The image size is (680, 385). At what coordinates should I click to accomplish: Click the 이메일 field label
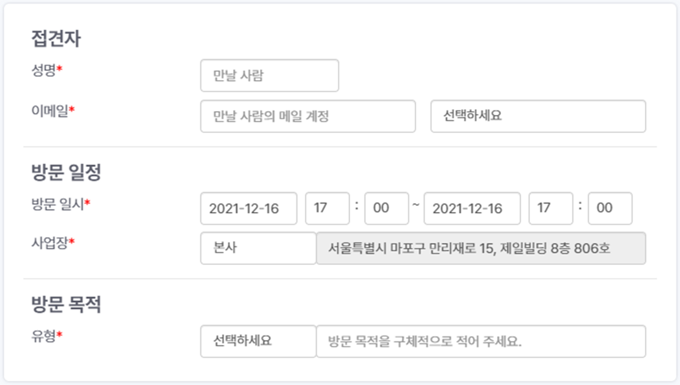click(x=51, y=111)
